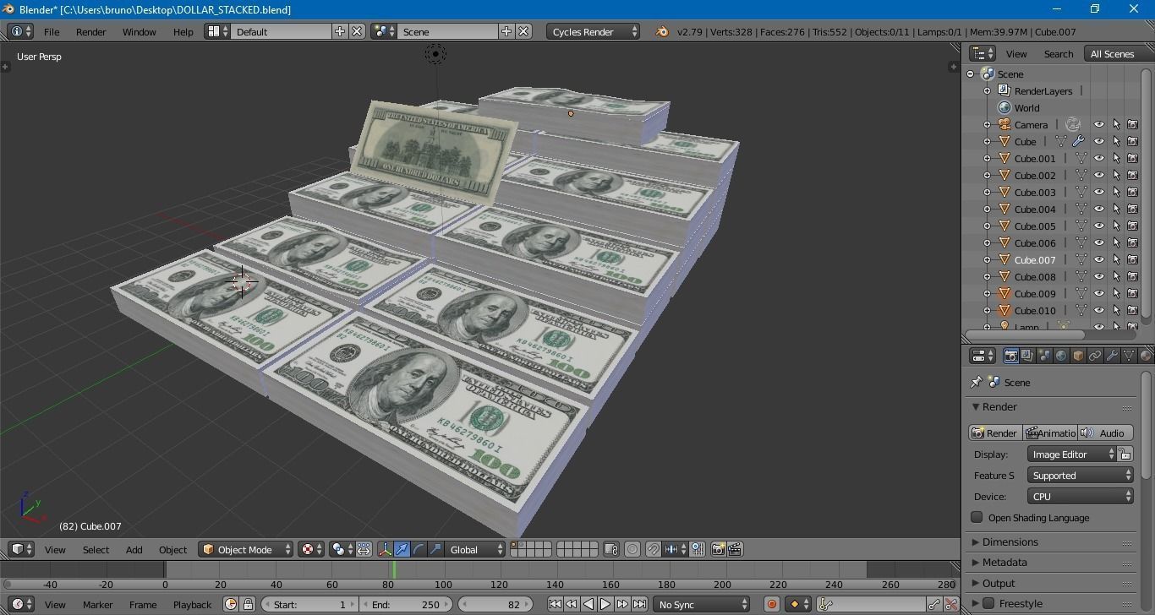Open the Render menu in the top bar
Image resolution: width=1155 pixels, height=615 pixels.
pyautogui.click(x=90, y=31)
